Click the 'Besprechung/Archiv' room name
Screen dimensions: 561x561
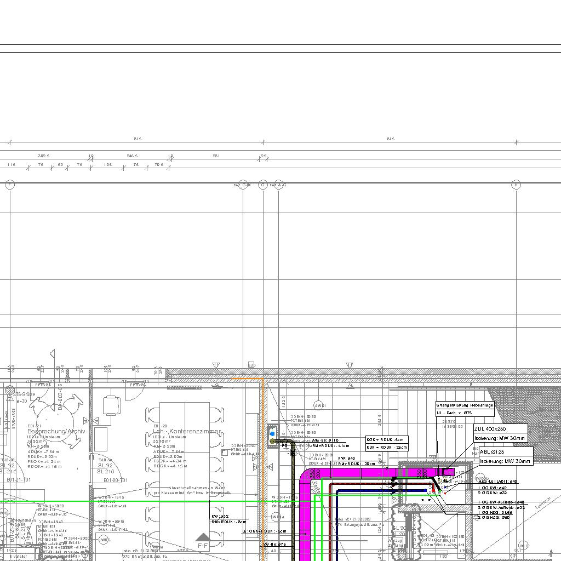coord(56,432)
